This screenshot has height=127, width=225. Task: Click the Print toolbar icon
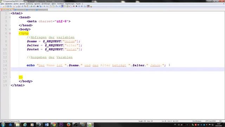click(19, 6)
